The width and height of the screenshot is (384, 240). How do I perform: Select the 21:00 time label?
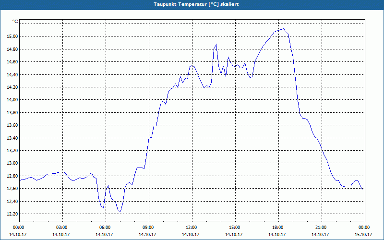tap(322, 228)
